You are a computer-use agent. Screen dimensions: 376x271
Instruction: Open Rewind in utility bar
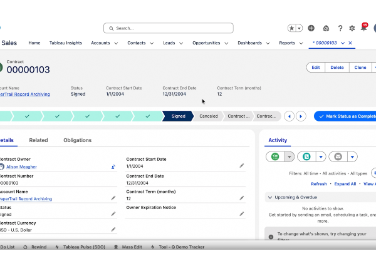(x=35, y=247)
